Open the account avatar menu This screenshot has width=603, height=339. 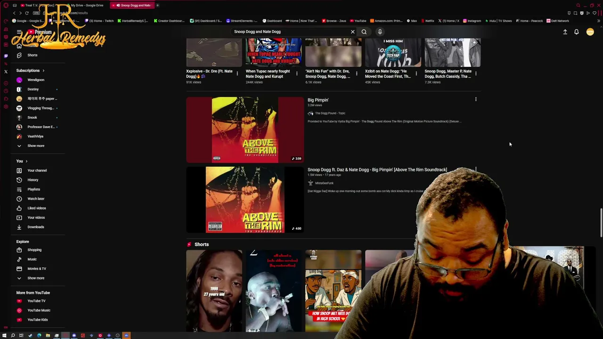coord(590,32)
